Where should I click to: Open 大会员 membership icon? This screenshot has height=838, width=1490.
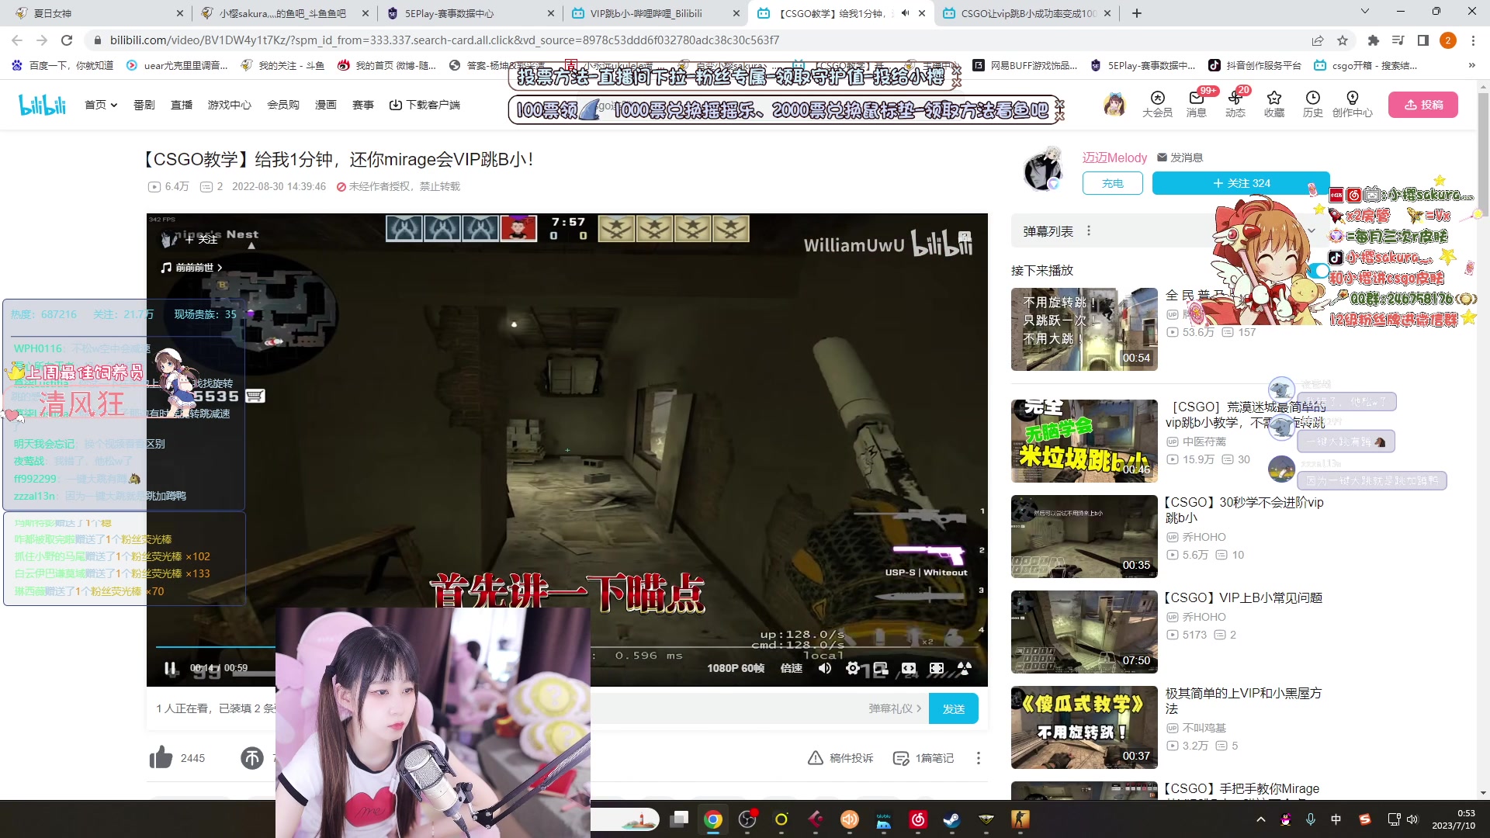(1157, 104)
